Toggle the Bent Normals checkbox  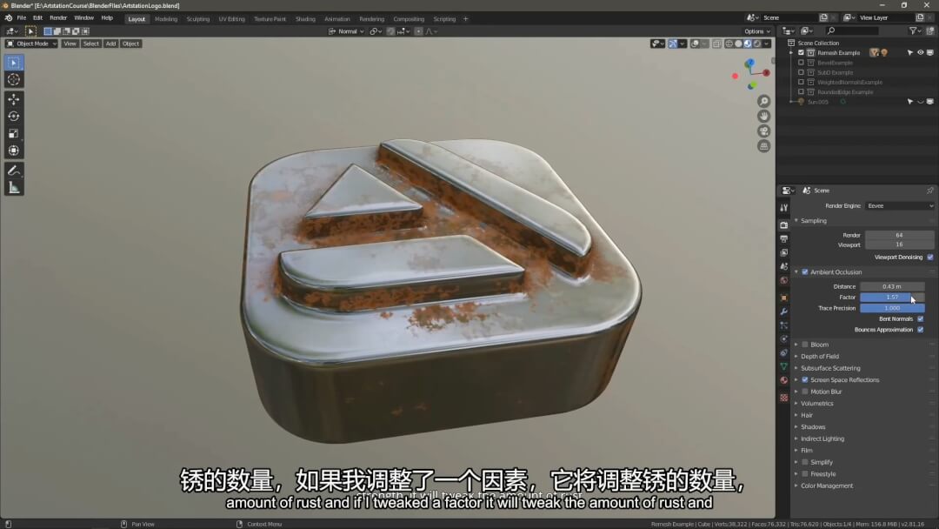point(921,318)
